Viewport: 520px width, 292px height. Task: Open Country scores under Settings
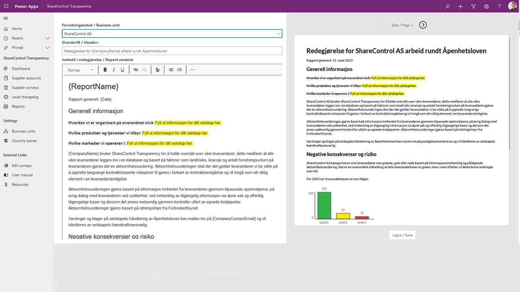tap(24, 141)
